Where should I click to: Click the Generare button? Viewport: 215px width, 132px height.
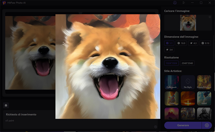point(183,125)
